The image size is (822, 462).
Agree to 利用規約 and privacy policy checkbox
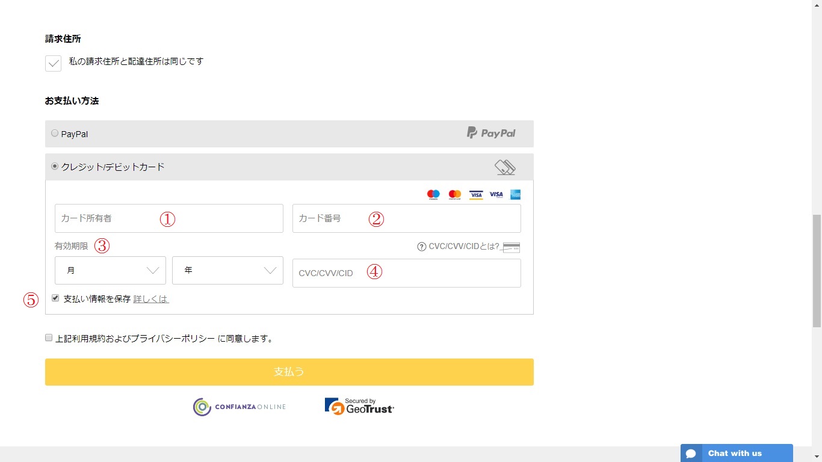point(49,338)
